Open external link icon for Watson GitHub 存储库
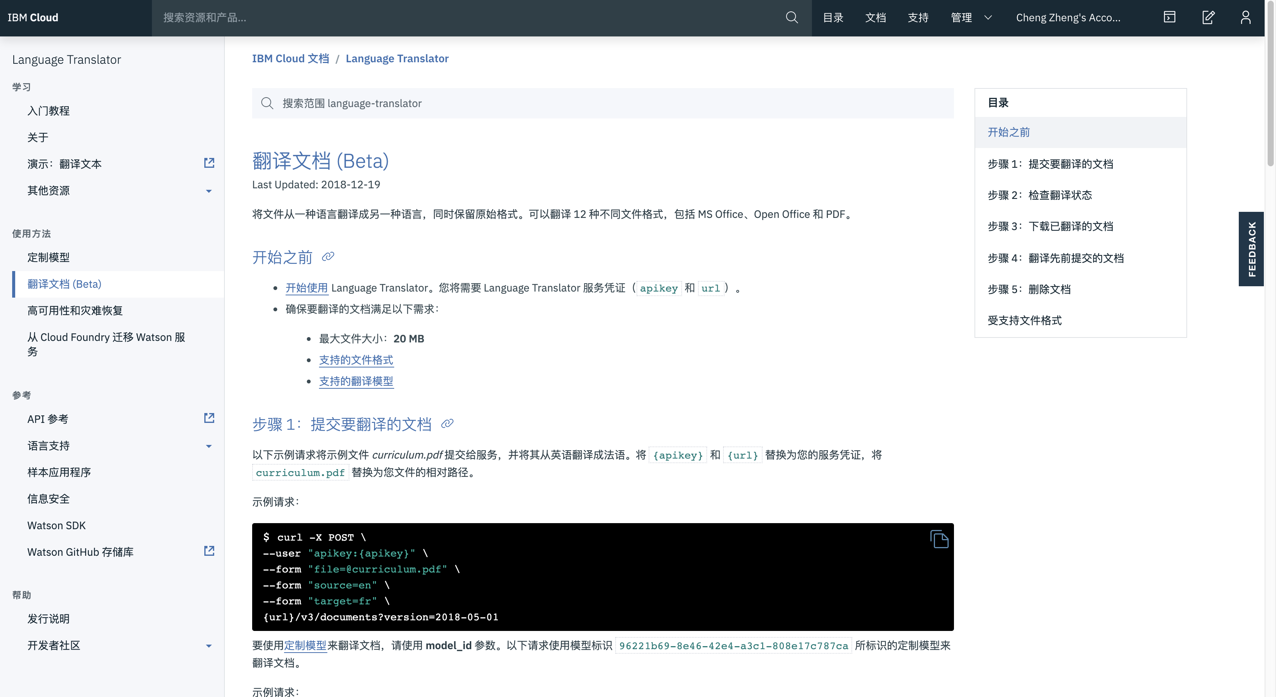Viewport: 1276px width, 697px height. [x=209, y=551]
